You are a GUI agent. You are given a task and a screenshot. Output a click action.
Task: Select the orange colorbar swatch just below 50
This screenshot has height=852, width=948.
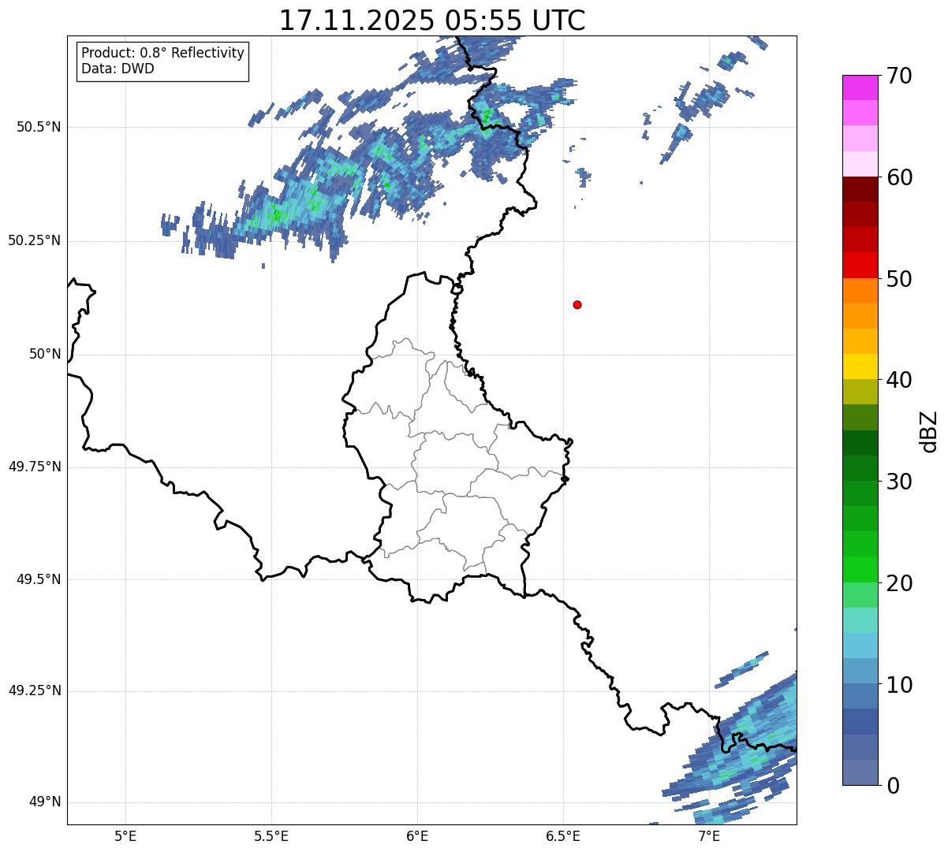[x=860, y=291]
